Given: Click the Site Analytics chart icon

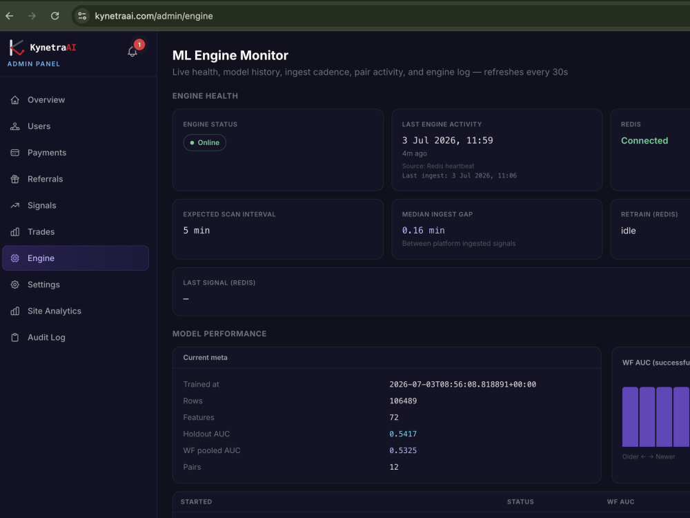Looking at the screenshot, I should point(15,311).
